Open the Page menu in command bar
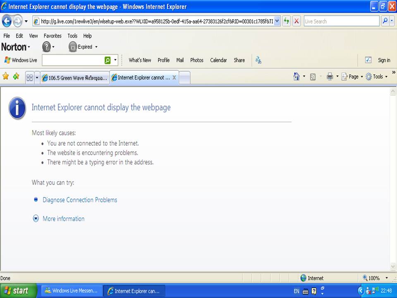Viewport: 397px width, 298px height. (x=352, y=77)
